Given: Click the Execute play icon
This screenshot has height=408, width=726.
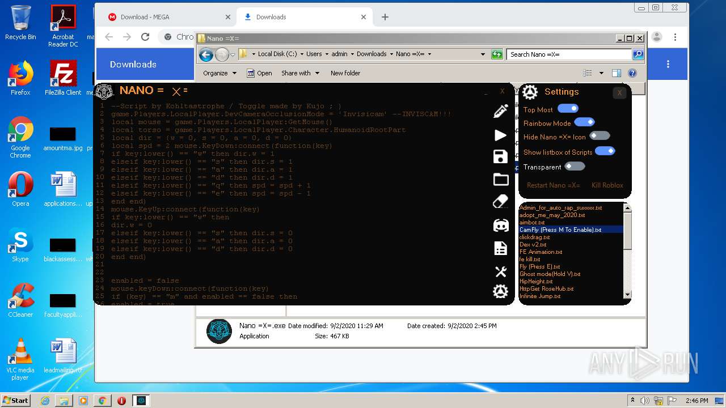Looking at the screenshot, I should coord(500,135).
